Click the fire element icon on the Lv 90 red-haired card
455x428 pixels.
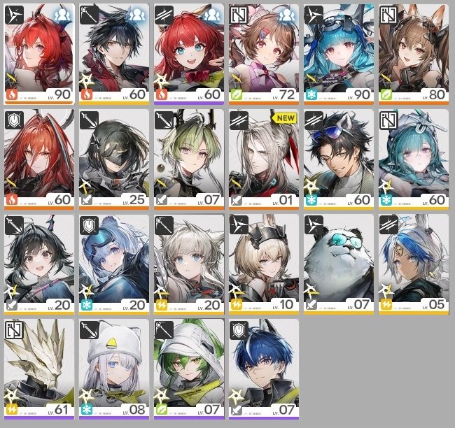click(12, 95)
